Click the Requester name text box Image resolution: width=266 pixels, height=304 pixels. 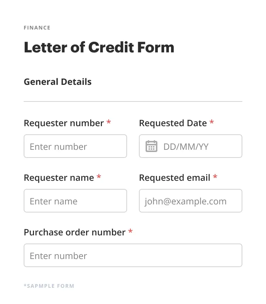75,201
